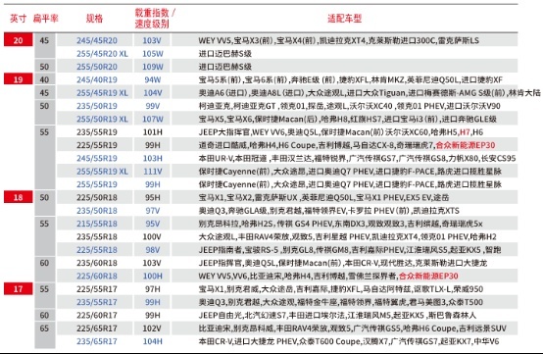The height and width of the screenshot is (354, 543).
Task: Select the red 18 inch badge
Action: pyautogui.click(x=19, y=197)
